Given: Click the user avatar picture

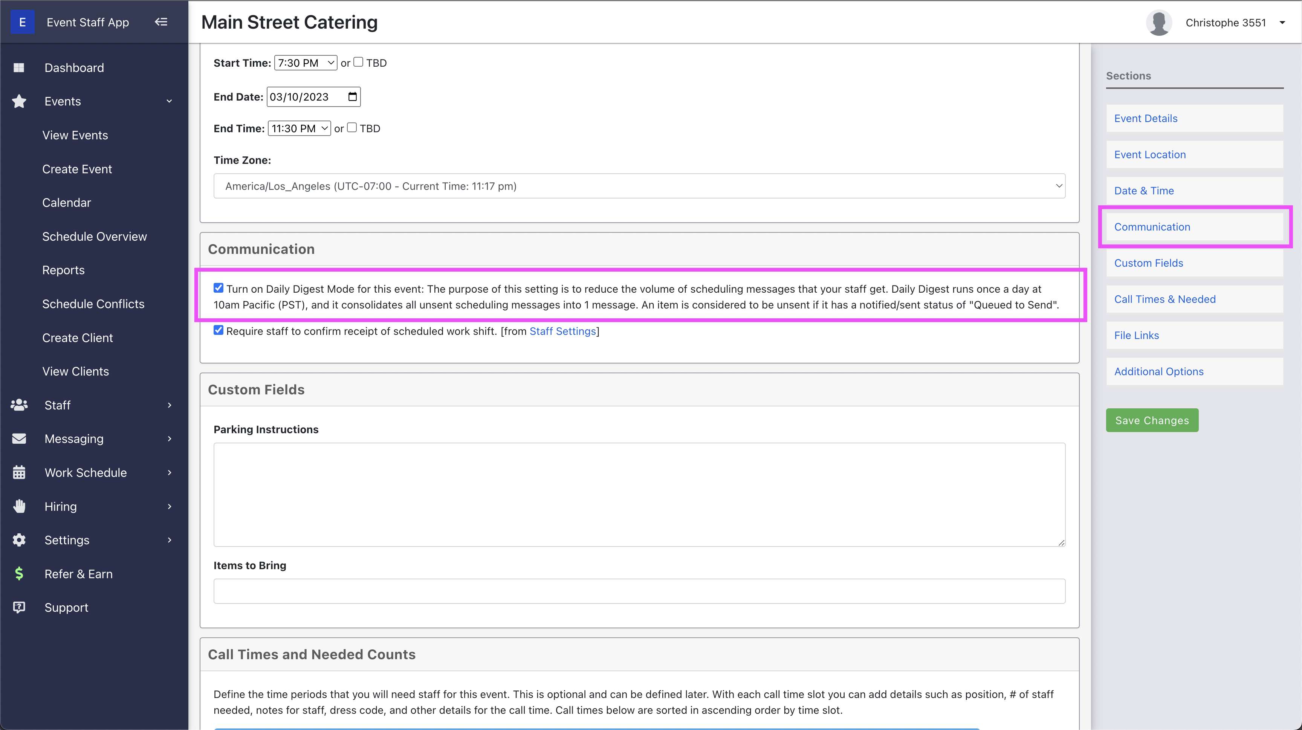Looking at the screenshot, I should point(1158,23).
